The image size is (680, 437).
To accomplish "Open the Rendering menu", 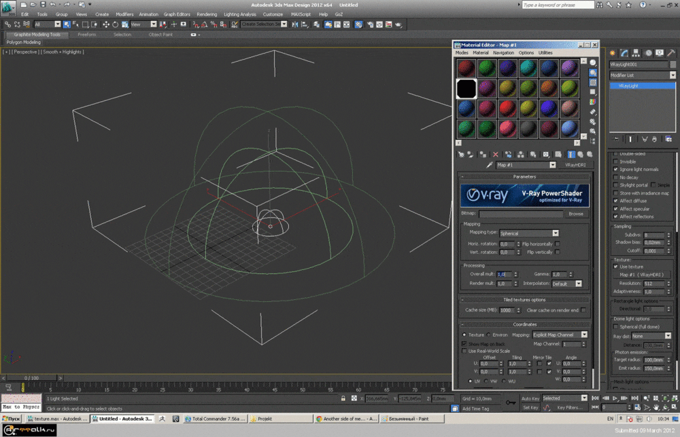I will (x=207, y=14).
